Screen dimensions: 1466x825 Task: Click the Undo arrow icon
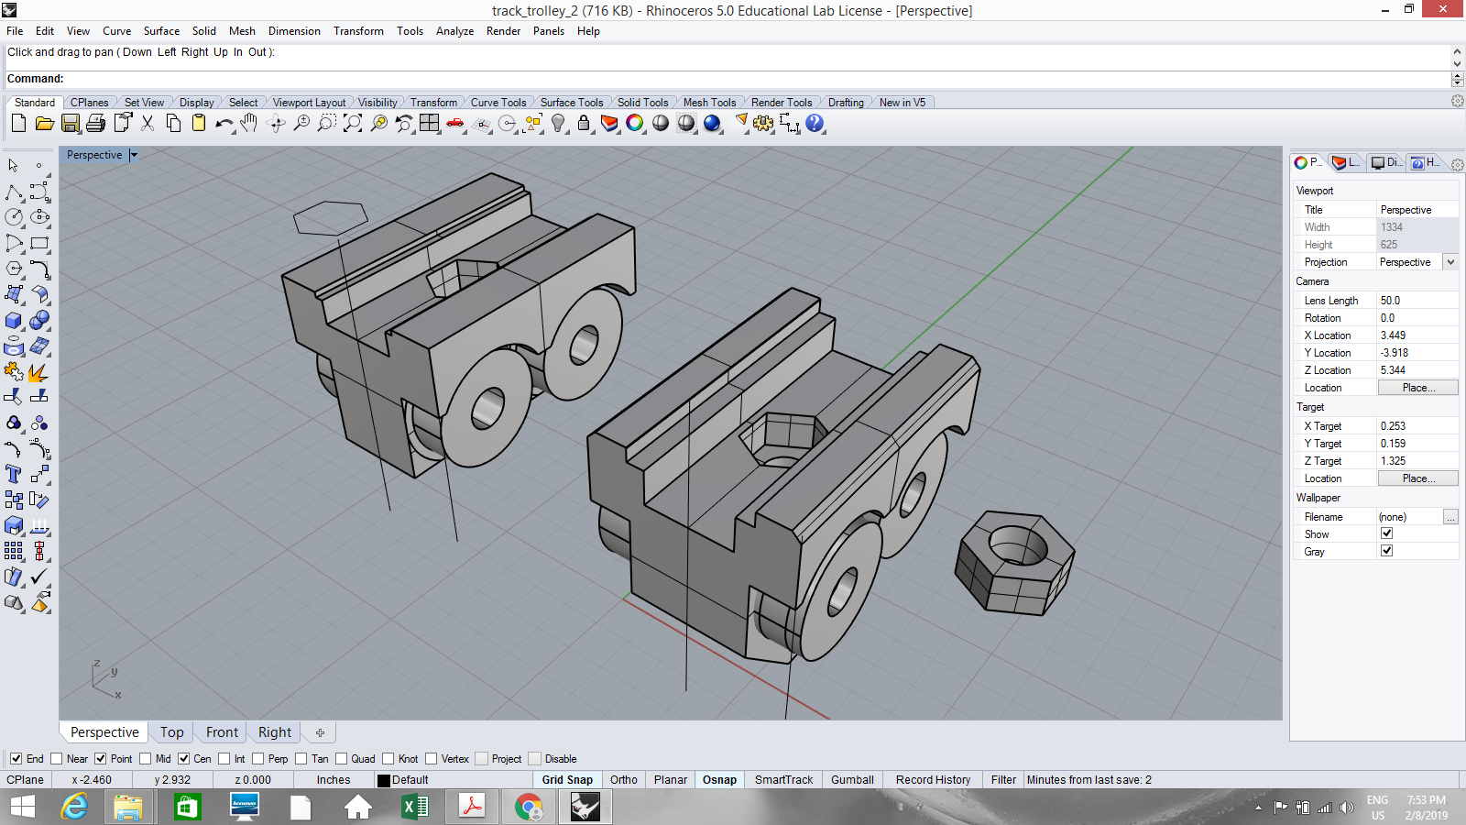(x=224, y=123)
